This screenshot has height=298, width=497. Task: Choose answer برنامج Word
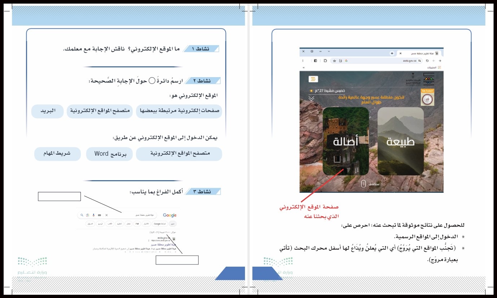click(x=109, y=154)
